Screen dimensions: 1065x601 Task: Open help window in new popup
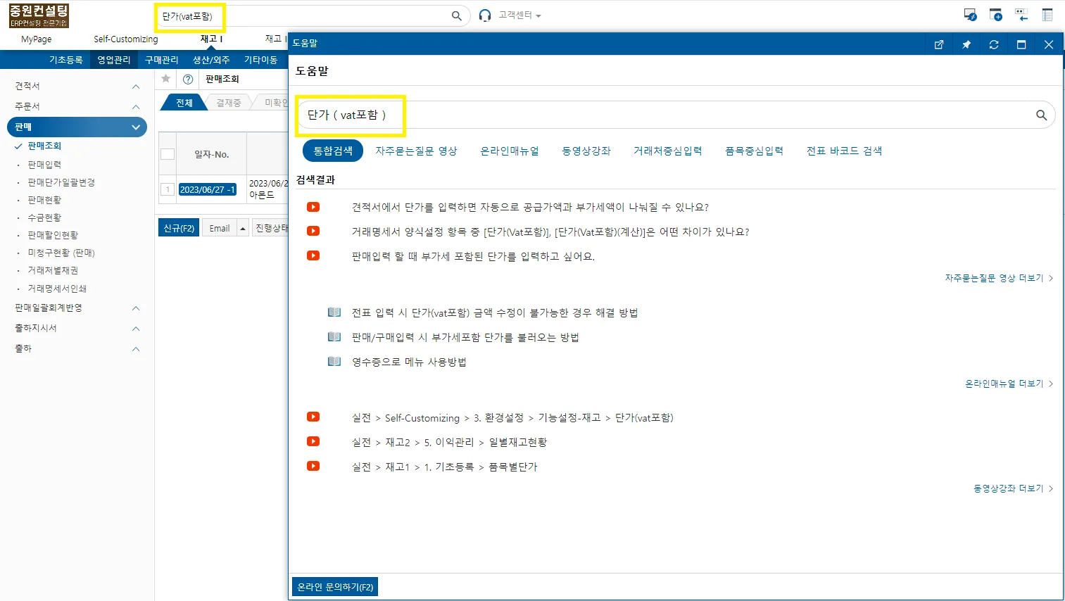(938, 44)
